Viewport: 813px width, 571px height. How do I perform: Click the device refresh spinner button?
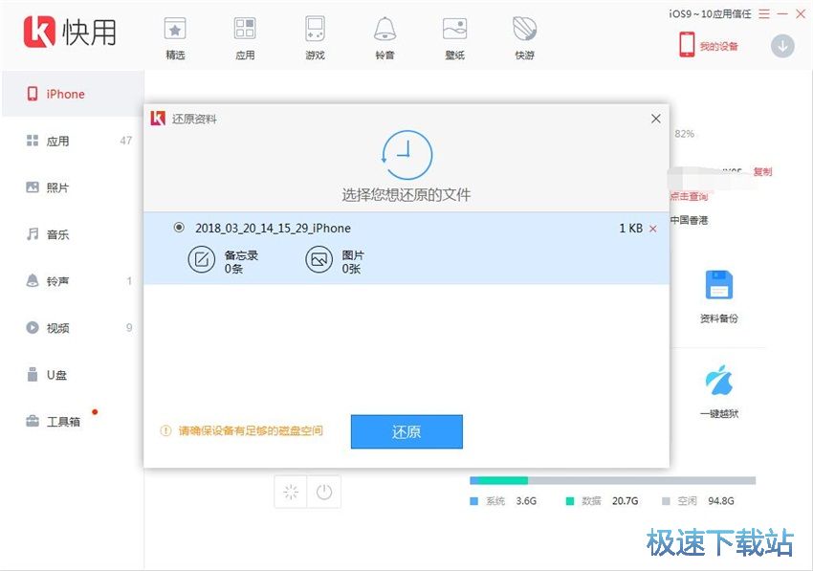[291, 492]
